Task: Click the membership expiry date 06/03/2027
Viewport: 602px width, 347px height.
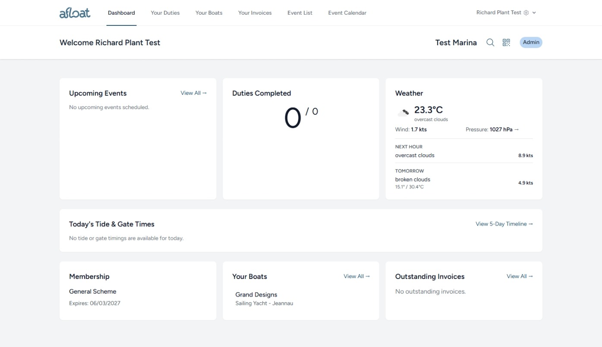Action: (x=105, y=303)
